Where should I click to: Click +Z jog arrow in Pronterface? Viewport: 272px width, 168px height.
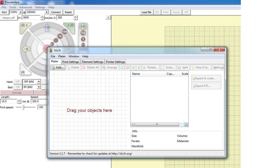click(x=83, y=26)
